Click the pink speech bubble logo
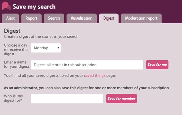Viewport: 182px width, 115px height. pyautogui.click(x=6, y=6)
